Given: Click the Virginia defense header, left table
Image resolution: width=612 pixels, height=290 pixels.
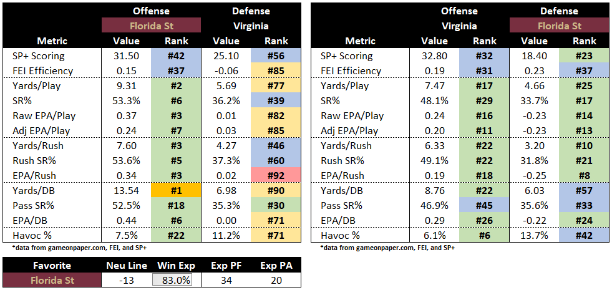Looking at the screenshot, I should pyautogui.click(x=251, y=26).
